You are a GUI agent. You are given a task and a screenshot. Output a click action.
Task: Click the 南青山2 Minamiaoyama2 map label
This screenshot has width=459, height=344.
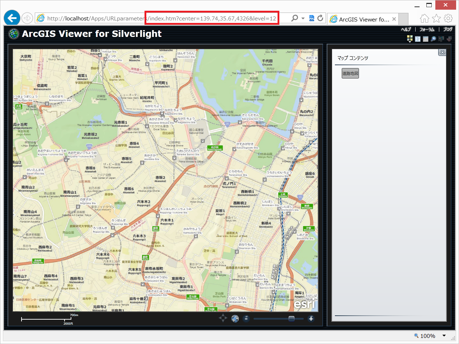pos(28,188)
